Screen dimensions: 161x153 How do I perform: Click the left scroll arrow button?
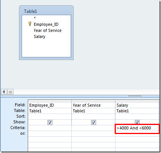[4, 92]
